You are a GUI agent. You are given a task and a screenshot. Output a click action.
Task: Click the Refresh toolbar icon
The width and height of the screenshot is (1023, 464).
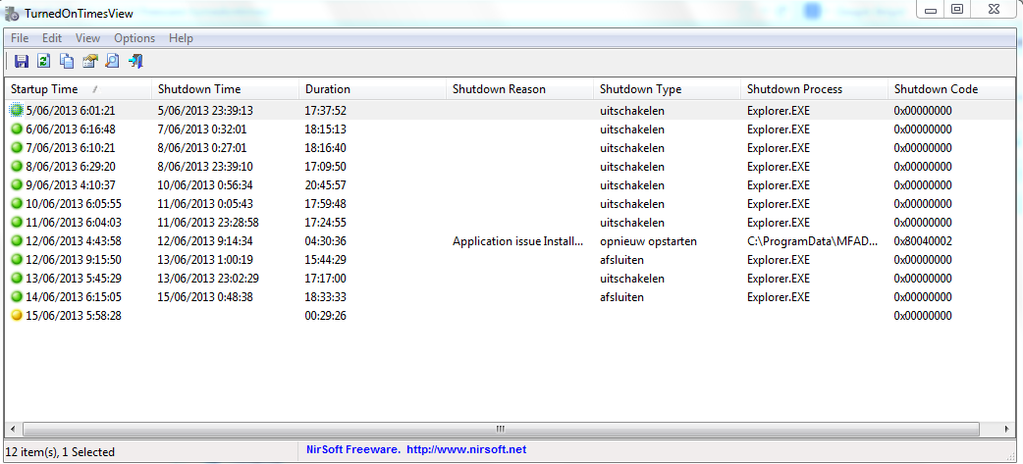43,62
